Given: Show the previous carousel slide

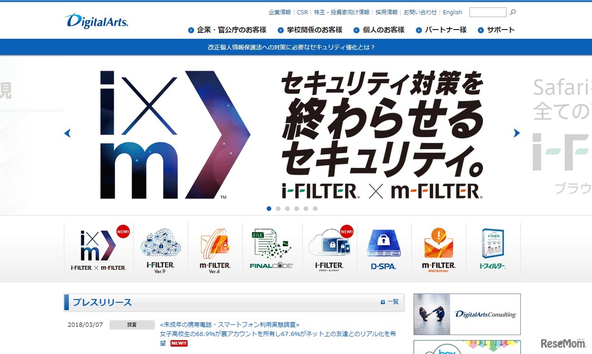Looking at the screenshot, I should pyautogui.click(x=68, y=133).
